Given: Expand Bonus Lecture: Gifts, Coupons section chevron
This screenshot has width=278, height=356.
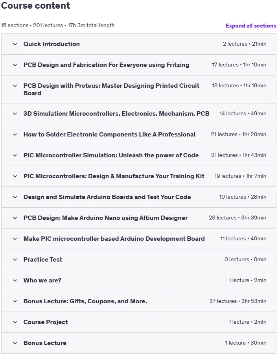Looking at the screenshot, I should 15,301.
